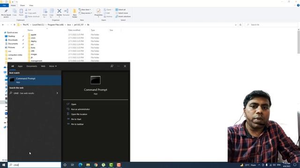Click the green C taskbar icon
This screenshot has height=168, width=300.
tap(111, 165)
